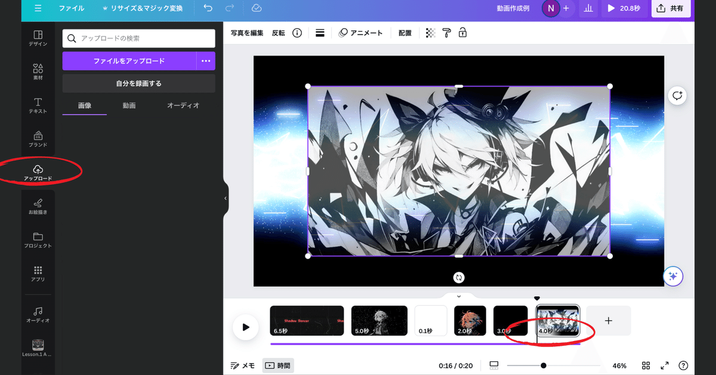Click the rotate handle below image

[459, 277]
